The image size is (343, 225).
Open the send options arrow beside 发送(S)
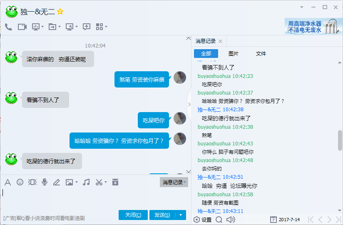coord(181,215)
